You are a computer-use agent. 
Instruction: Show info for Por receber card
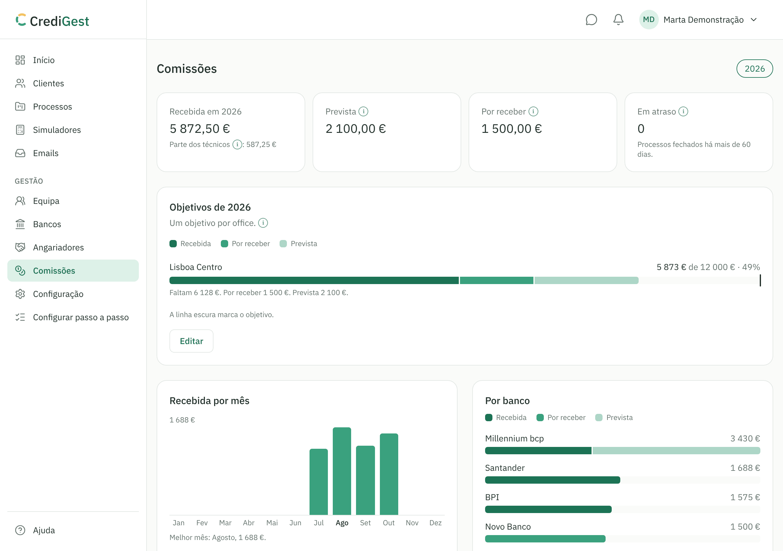pyautogui.click(x=533, y=111)
